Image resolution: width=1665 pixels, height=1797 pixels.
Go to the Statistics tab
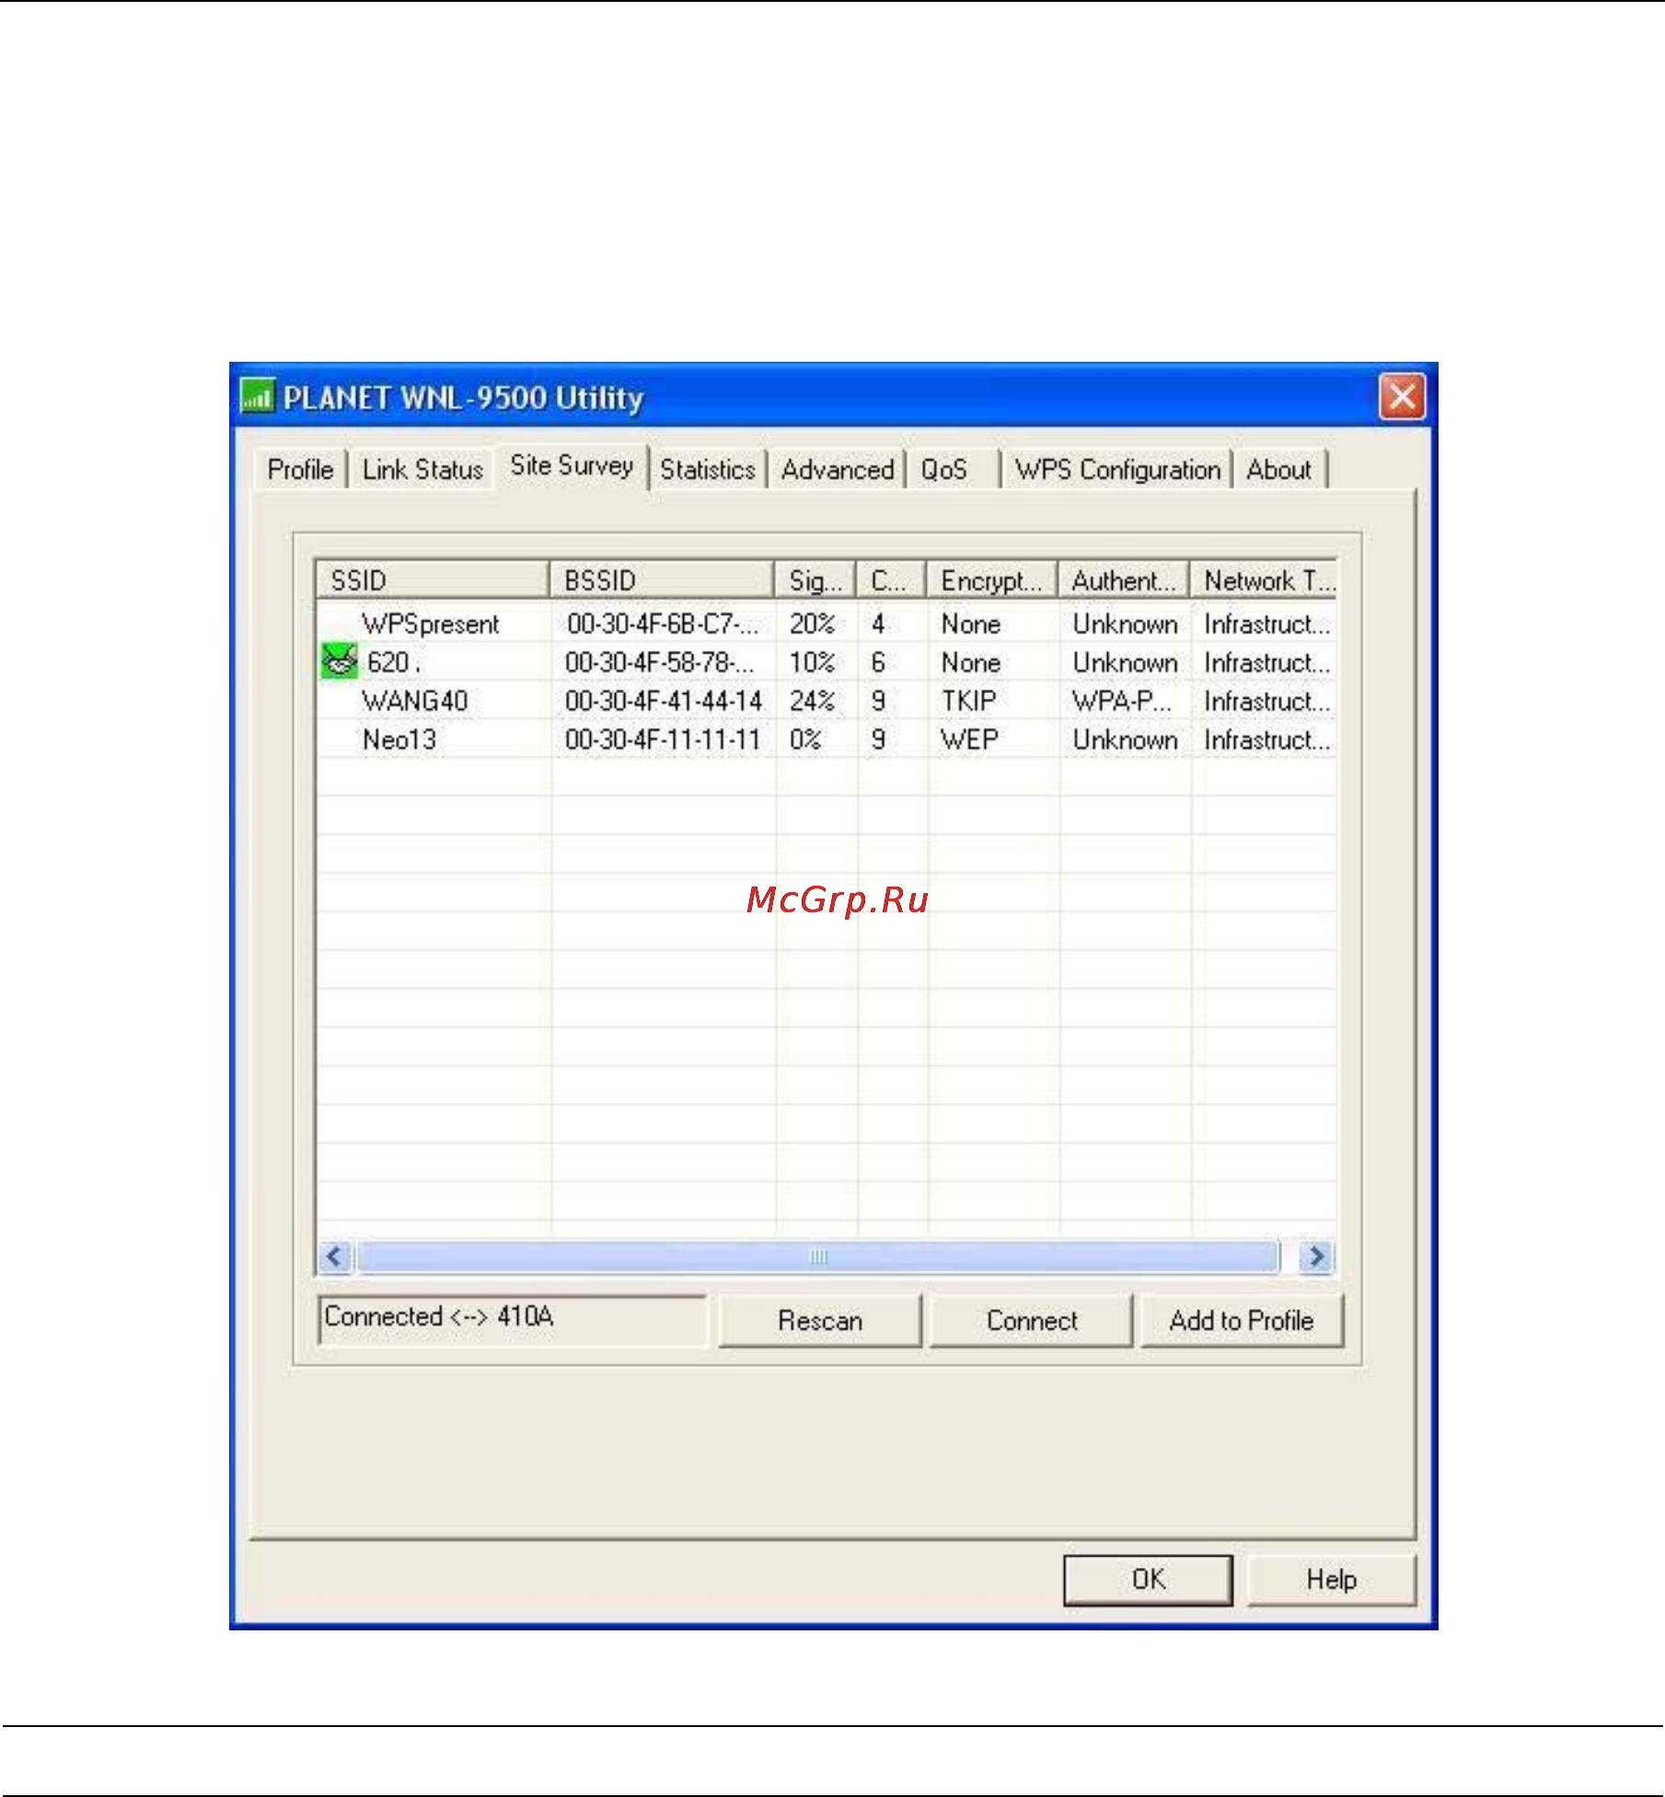707,470
